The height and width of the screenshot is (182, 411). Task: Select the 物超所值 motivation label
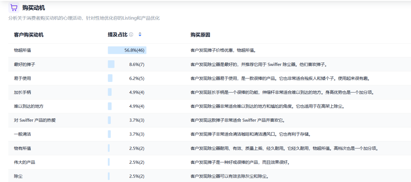tap(22, 50)
